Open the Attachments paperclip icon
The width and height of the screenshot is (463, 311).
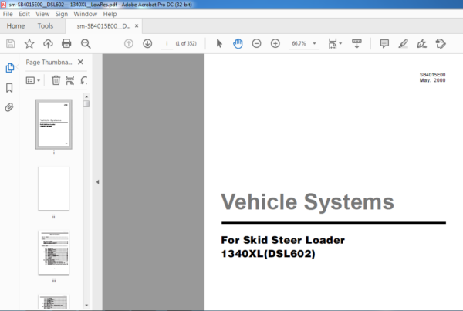click(9, 107)
